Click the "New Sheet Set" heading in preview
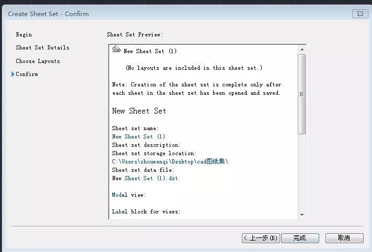372x252 pixels. pyautogui.click(x=139, y=111)
